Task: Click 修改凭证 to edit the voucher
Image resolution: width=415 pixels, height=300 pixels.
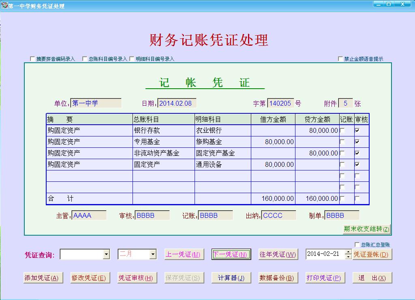Action: click(x=90, y=278)
